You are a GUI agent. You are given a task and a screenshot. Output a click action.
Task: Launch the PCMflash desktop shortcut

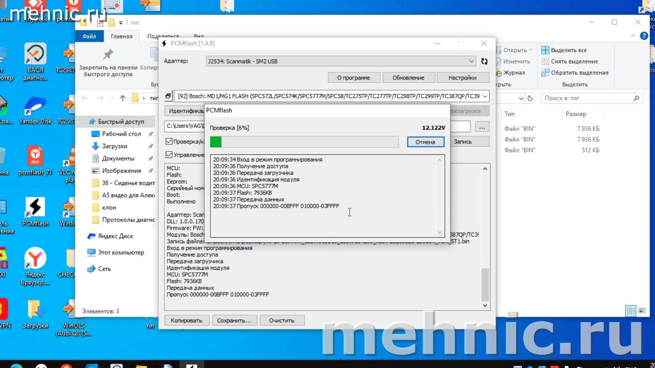point(35,212)
